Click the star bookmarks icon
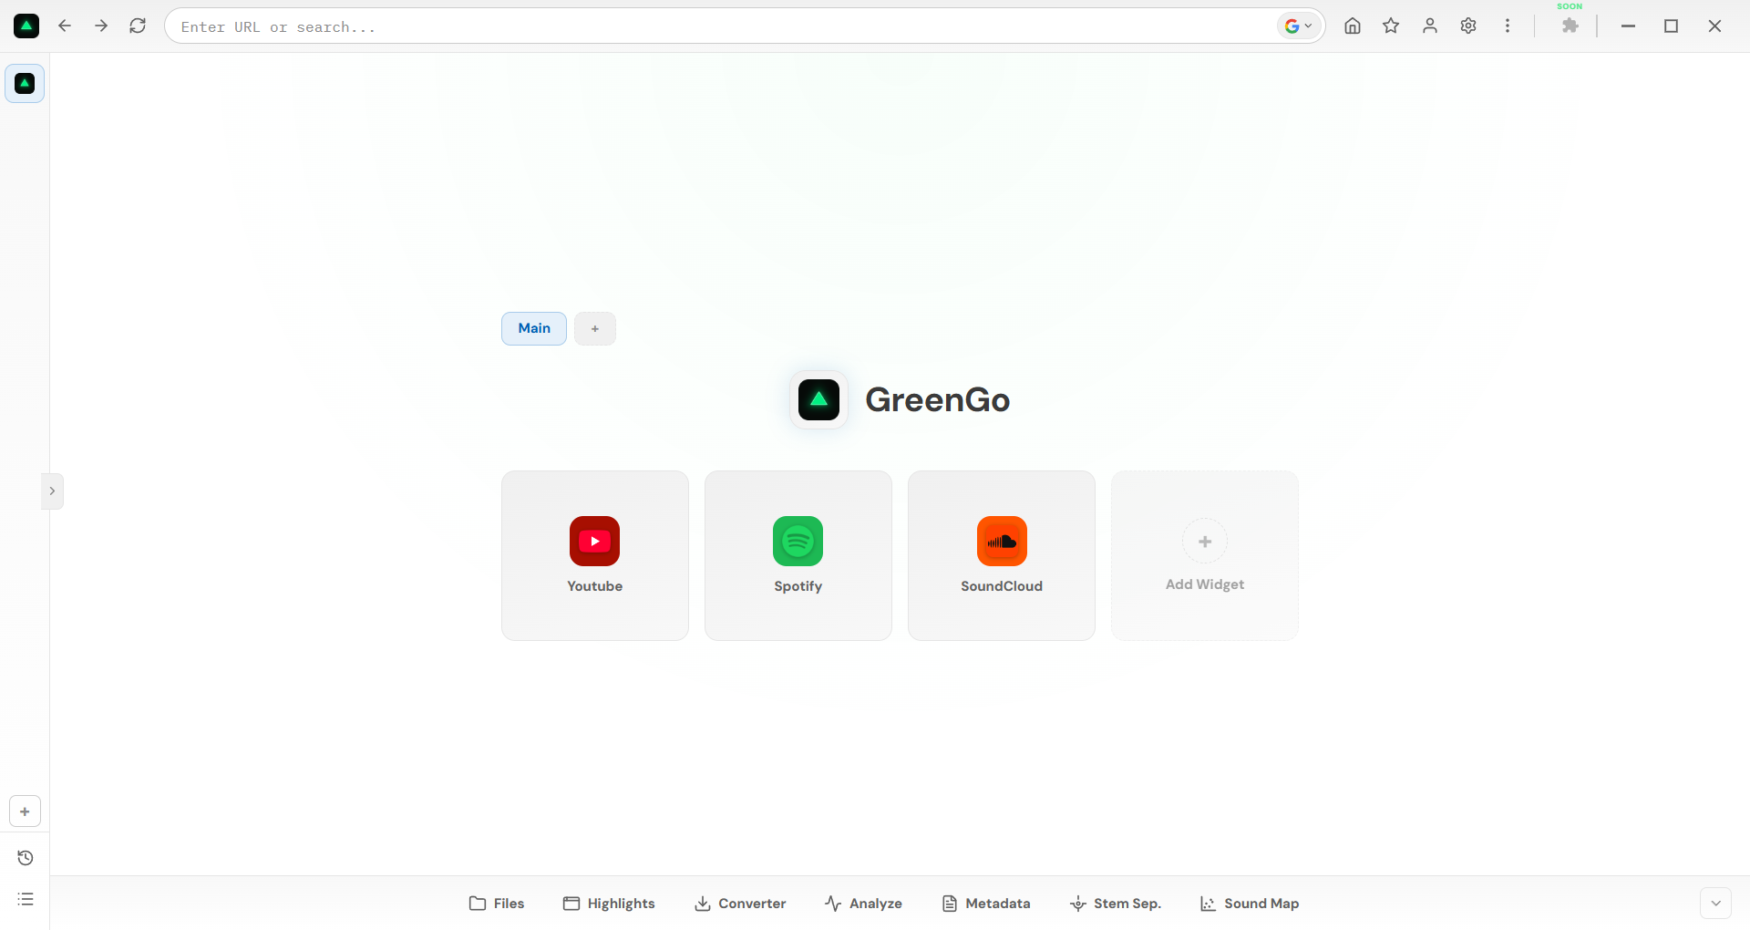This screenshot has height=930, width=1750. [1391, 26]
